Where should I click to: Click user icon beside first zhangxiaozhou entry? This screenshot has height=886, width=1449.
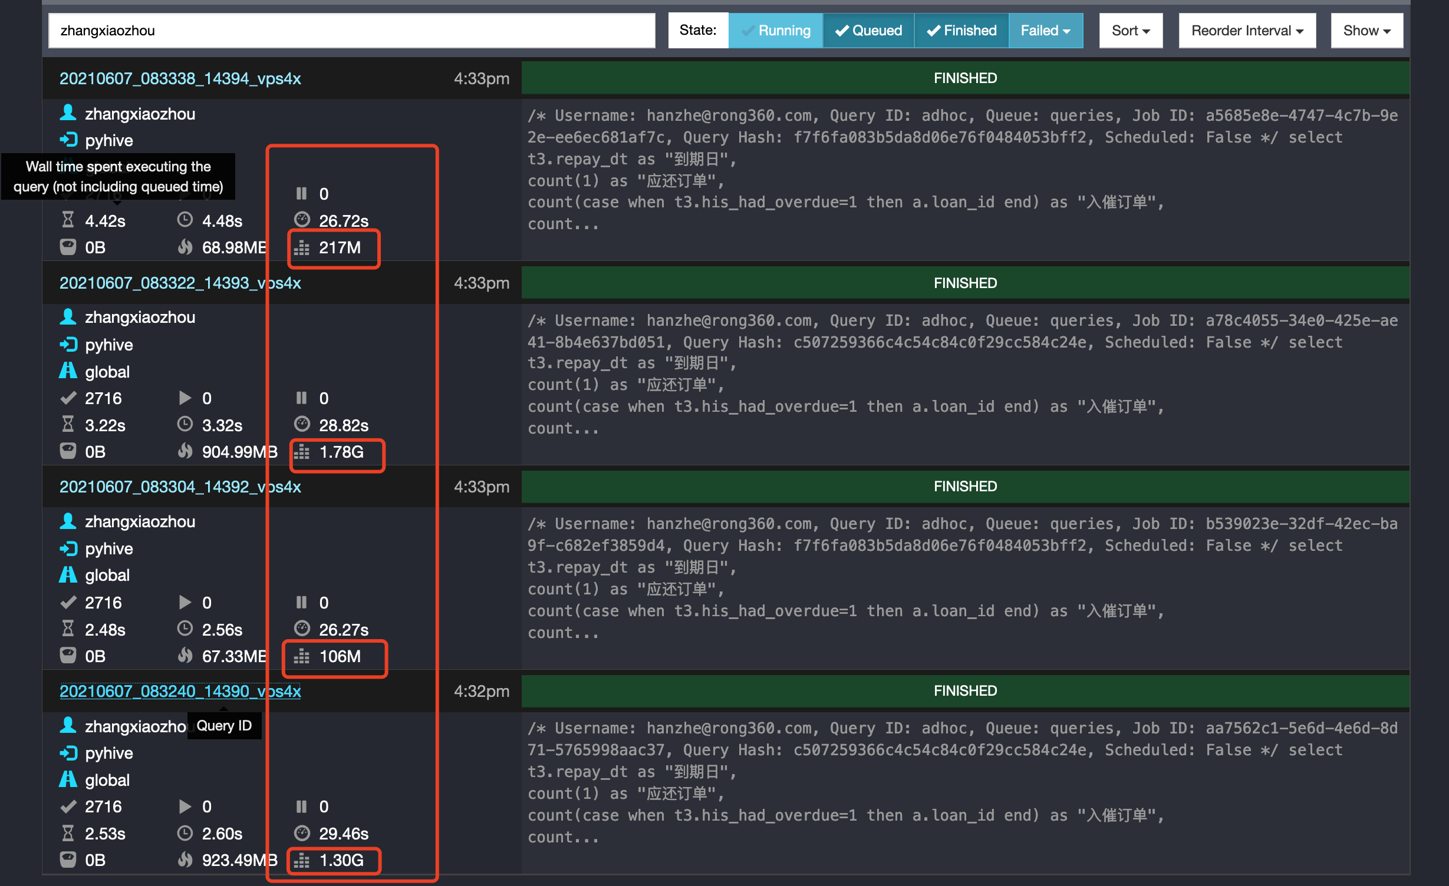68,113
